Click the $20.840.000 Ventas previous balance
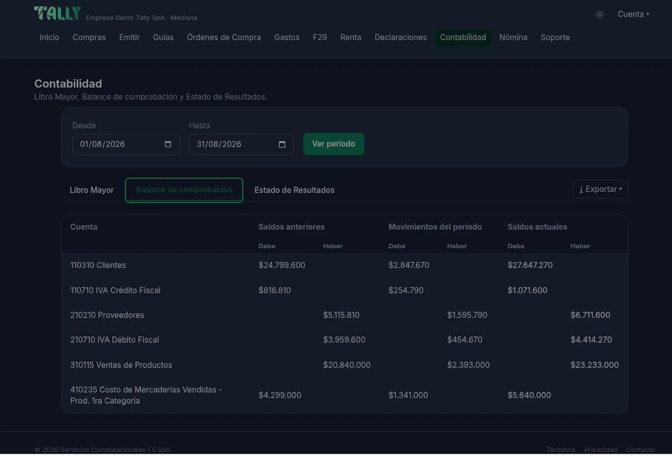The height and width of the screenshot is (456, 672). click(x=346, y=365)
